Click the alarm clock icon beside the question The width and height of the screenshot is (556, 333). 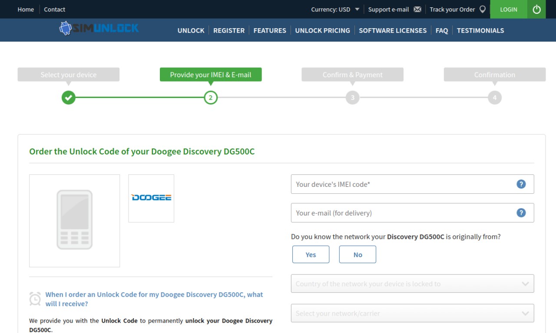[35, 299]
